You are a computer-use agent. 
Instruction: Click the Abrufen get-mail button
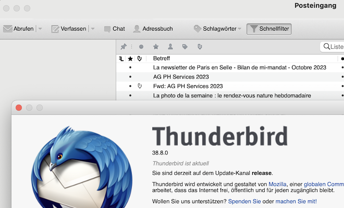click(19, 29)
